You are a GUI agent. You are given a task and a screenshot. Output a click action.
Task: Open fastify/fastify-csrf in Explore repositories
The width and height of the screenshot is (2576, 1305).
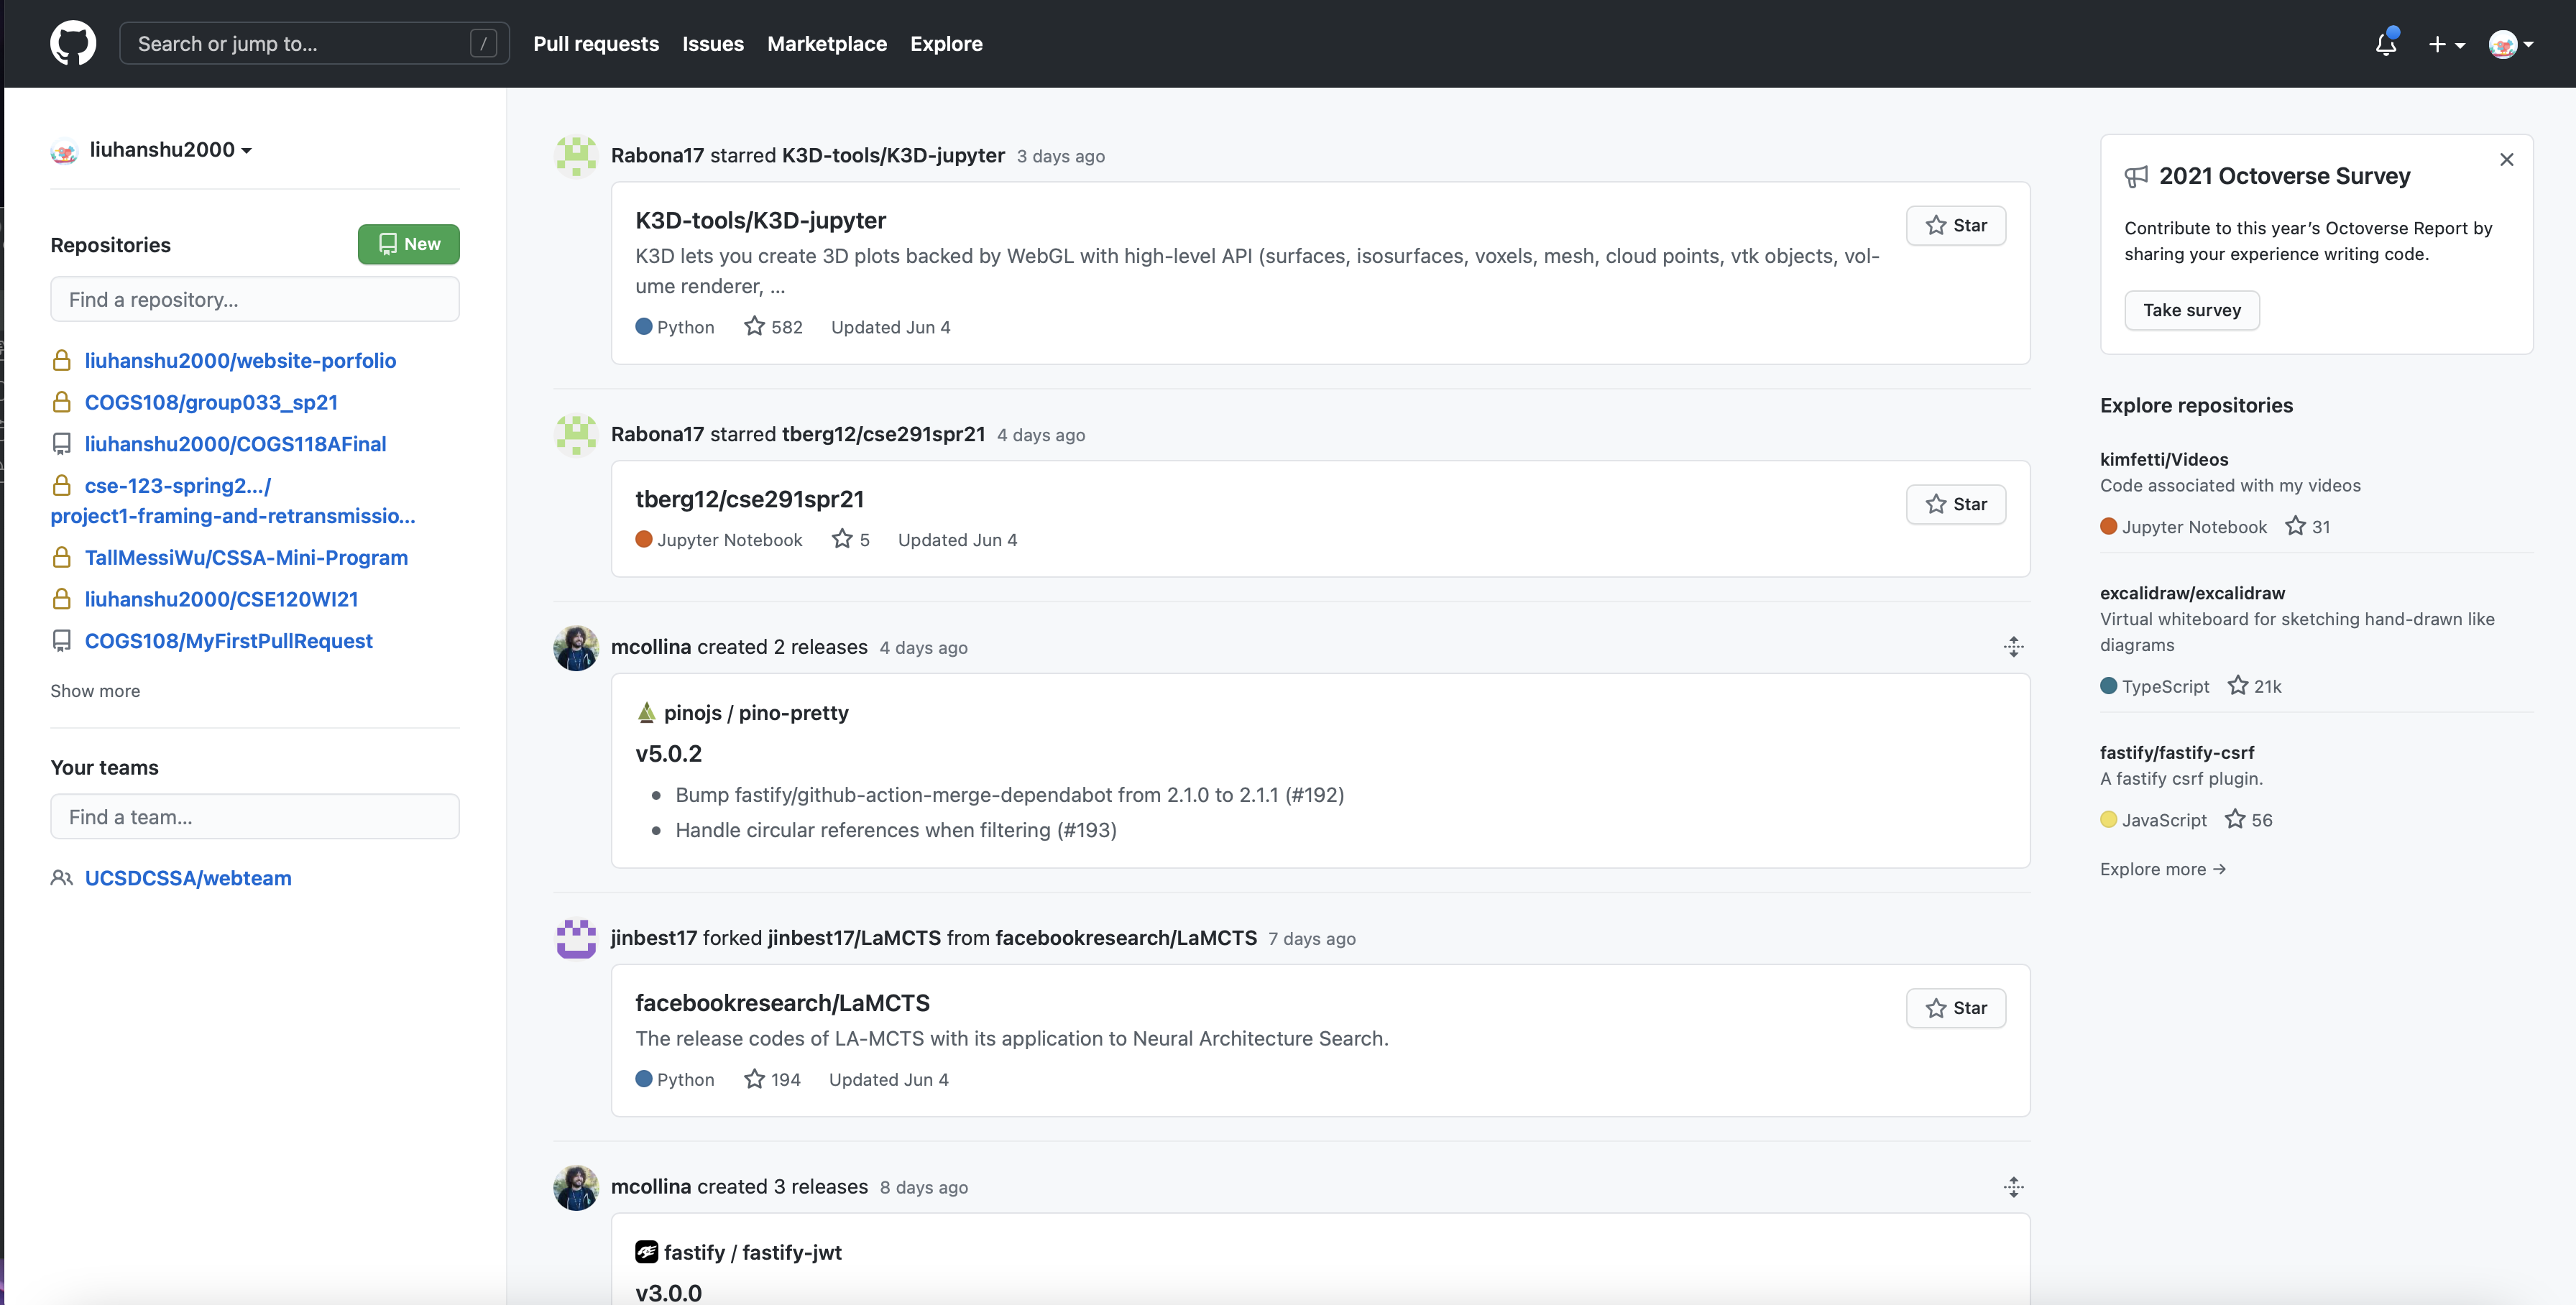2177,753
